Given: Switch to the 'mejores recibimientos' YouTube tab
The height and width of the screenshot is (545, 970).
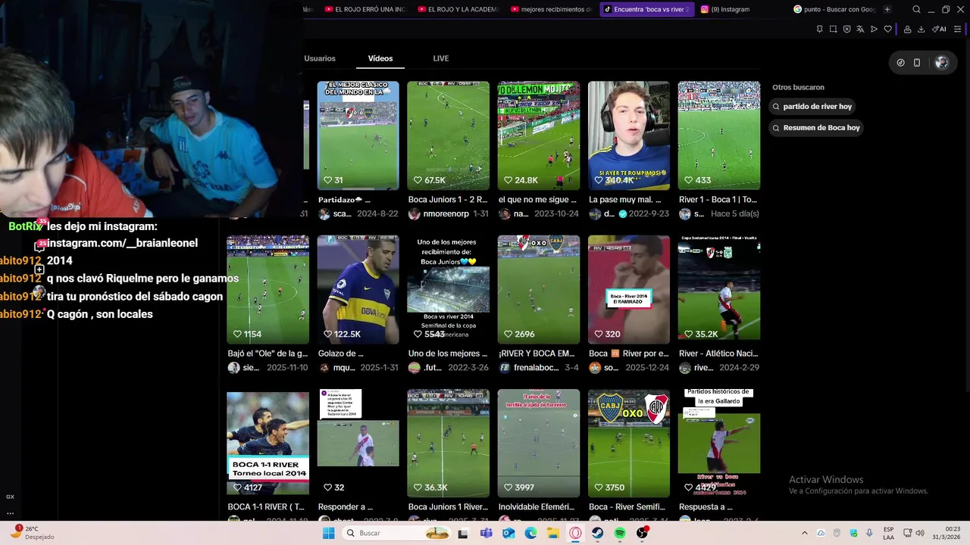Looking at the screenshot, I should point(552,10).
